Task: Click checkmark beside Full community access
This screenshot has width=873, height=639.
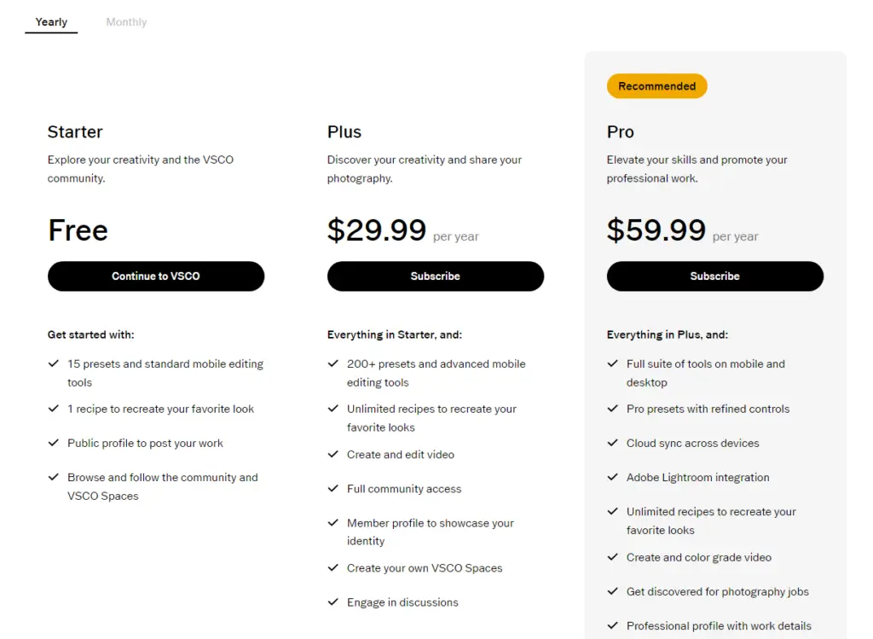Action: 333,489
